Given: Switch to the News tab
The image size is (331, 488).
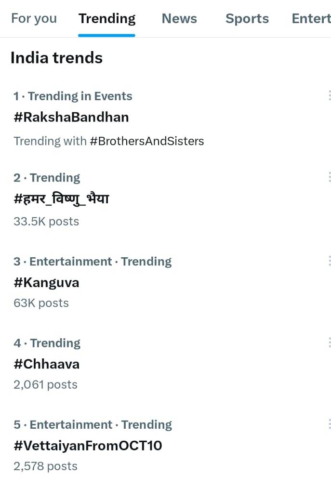Looking at the screenshot, I should click(179, 18).
